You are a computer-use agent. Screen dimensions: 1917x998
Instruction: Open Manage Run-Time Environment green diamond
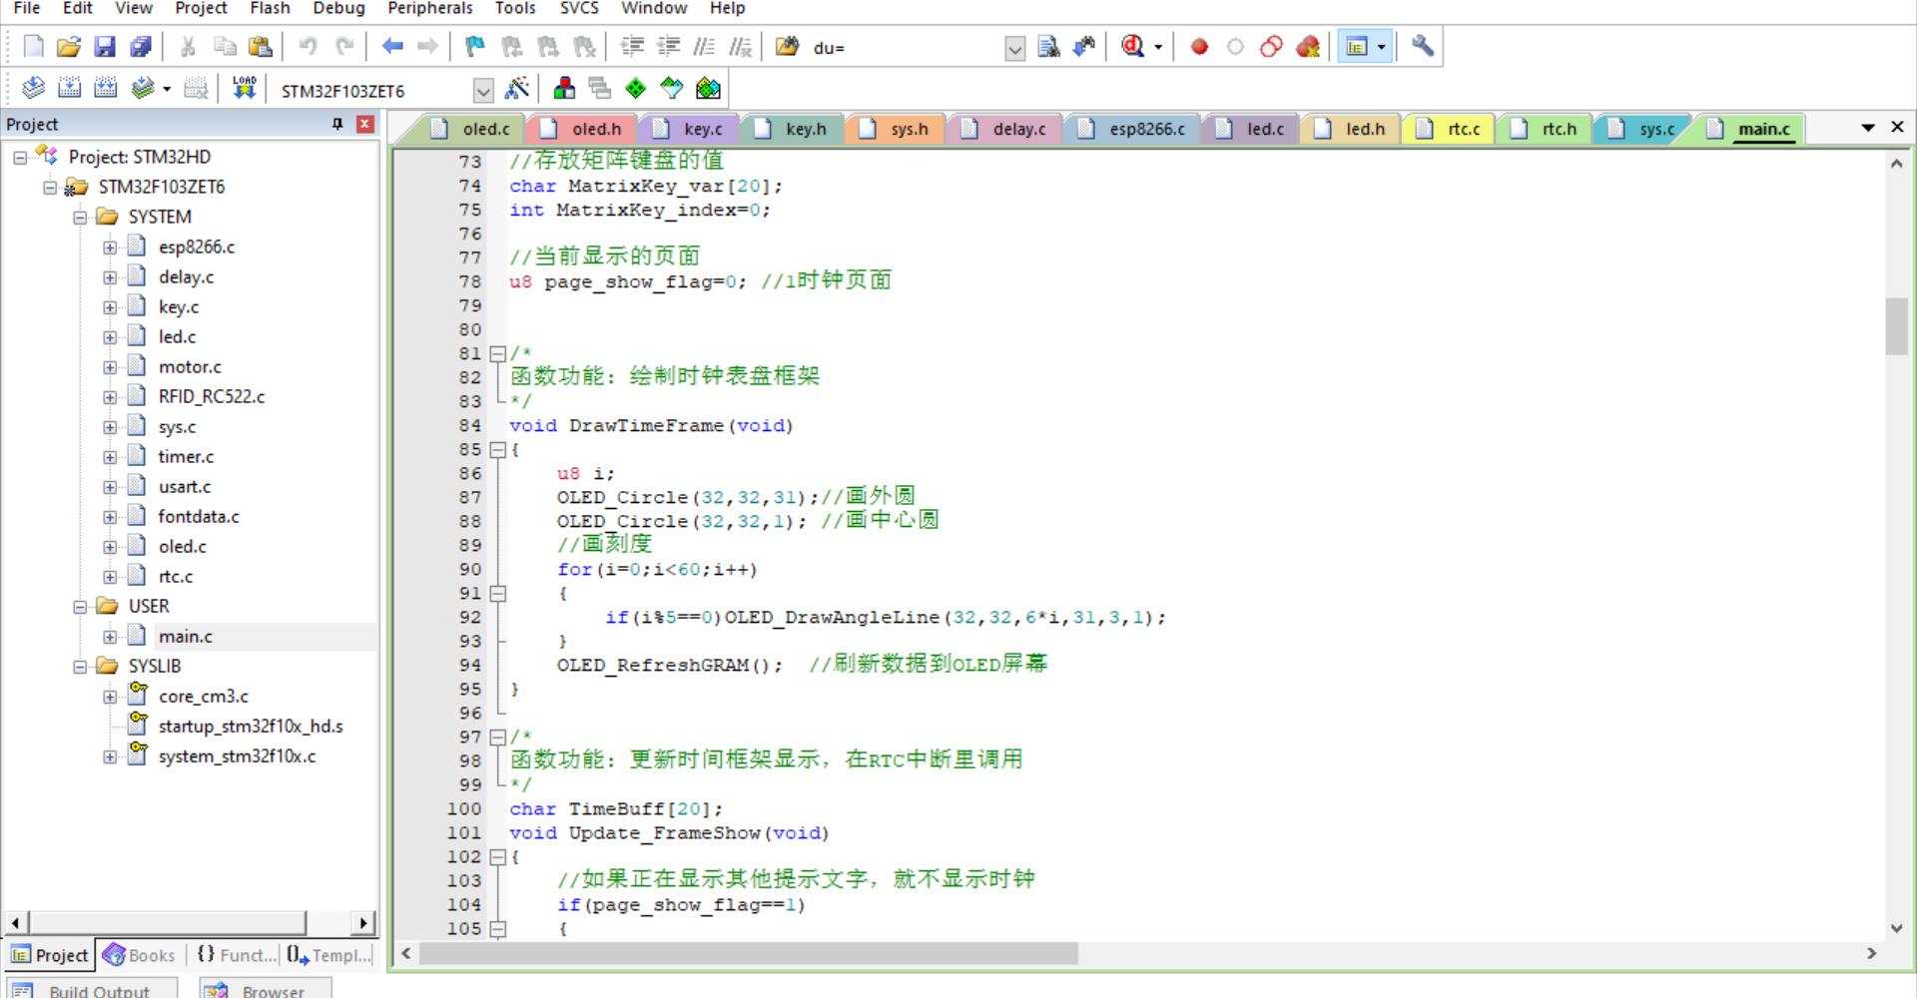point(636,89)
